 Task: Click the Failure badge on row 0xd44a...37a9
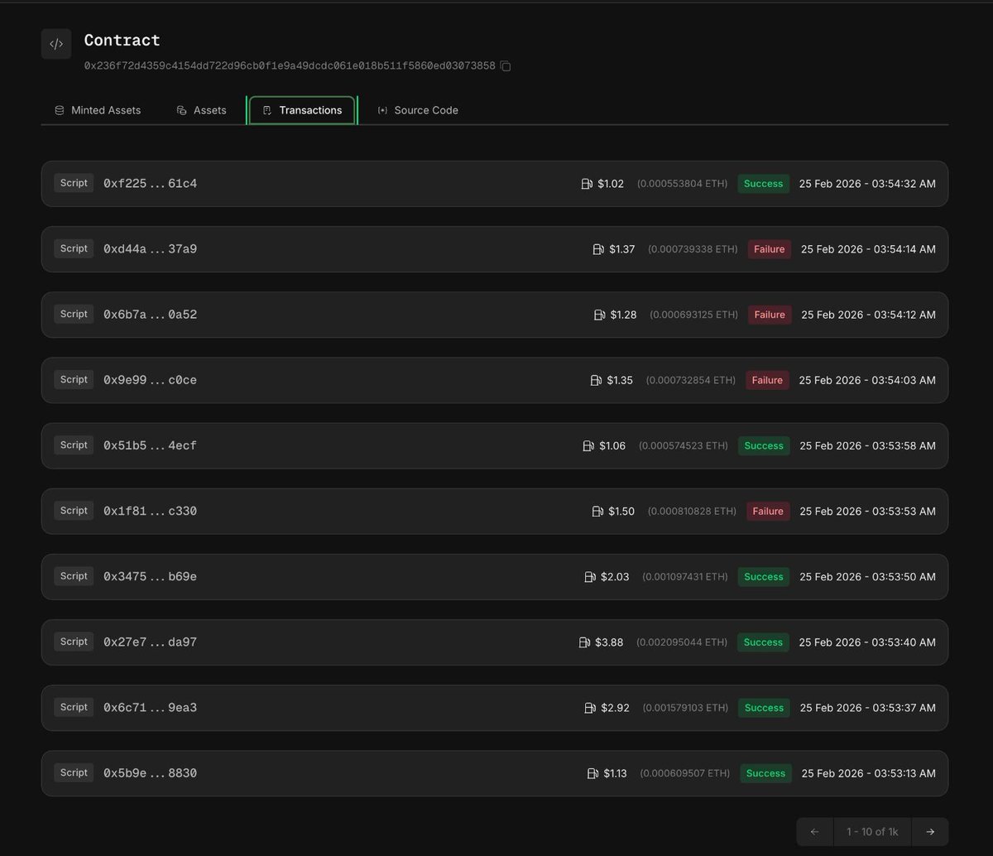[770, 249]
